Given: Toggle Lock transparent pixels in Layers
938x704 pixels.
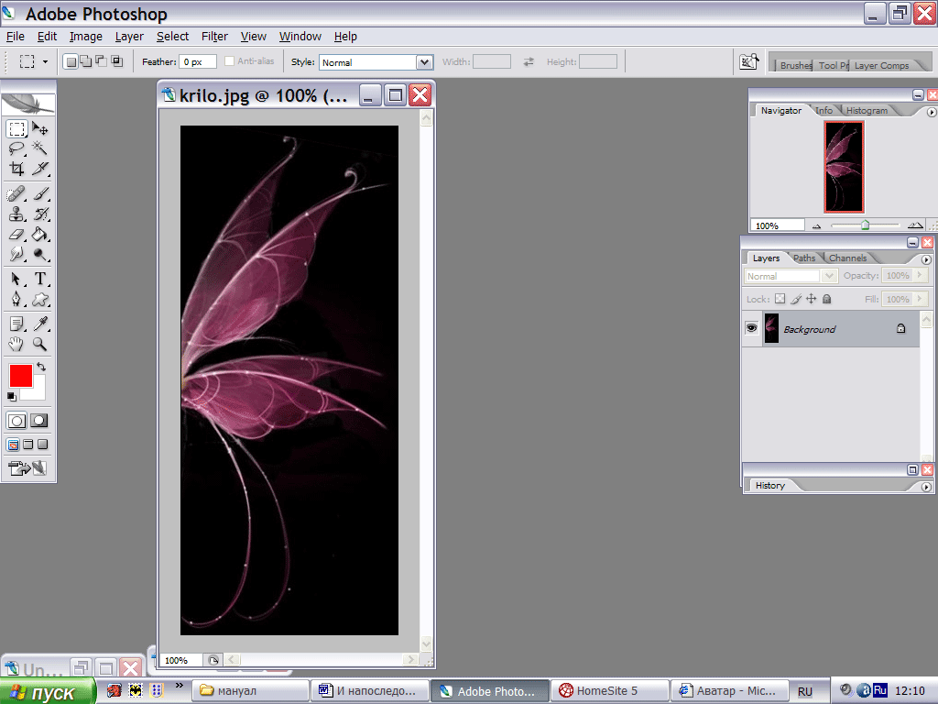Looking at the screenshot, I should (x=780, y=299).
